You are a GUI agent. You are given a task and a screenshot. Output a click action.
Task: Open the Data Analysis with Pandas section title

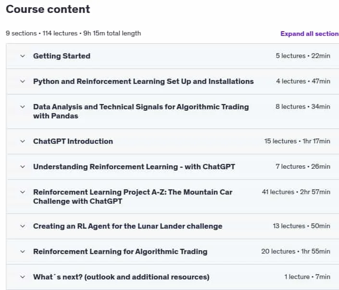click(x=141, y=111)
